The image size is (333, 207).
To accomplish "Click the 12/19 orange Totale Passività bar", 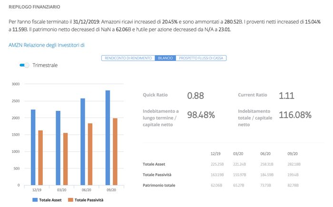I will pyautogui.click(x=40, y=158).
